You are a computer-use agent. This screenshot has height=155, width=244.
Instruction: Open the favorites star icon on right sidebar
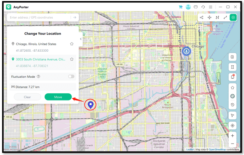[x=233, y=88]
